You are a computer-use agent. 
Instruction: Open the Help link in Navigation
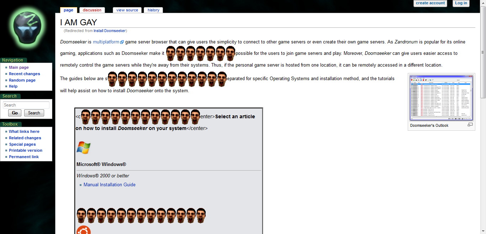[13, 86]
